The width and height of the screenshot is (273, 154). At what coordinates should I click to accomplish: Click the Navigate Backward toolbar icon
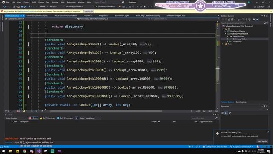4,7
